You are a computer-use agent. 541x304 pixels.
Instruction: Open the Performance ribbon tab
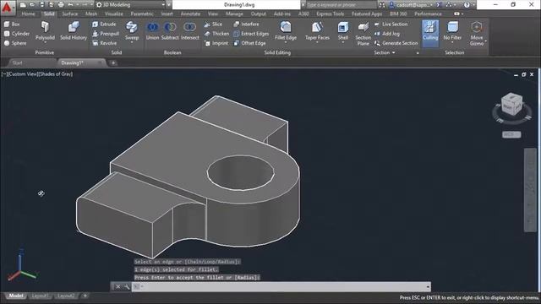(x=428, y=14)
